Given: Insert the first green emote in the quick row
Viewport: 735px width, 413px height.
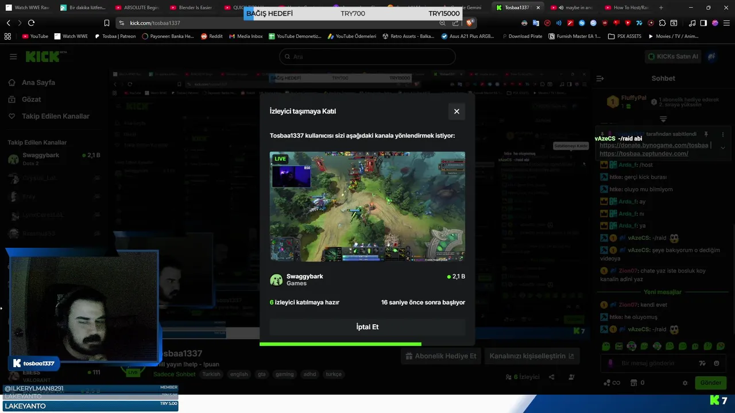Looking at the screenshot, I should coord(606,346).
